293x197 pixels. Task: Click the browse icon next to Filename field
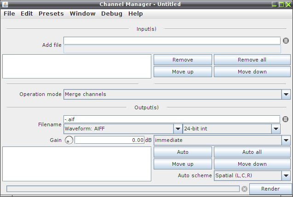tap(285, 119)
